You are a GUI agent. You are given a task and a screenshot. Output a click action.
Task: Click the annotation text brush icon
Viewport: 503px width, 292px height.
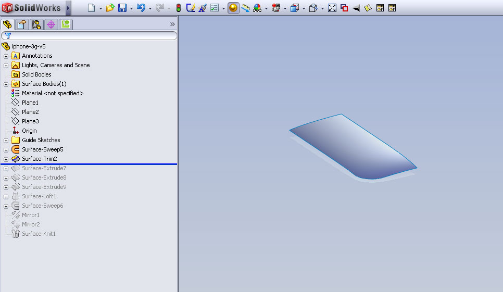(203, 8)
